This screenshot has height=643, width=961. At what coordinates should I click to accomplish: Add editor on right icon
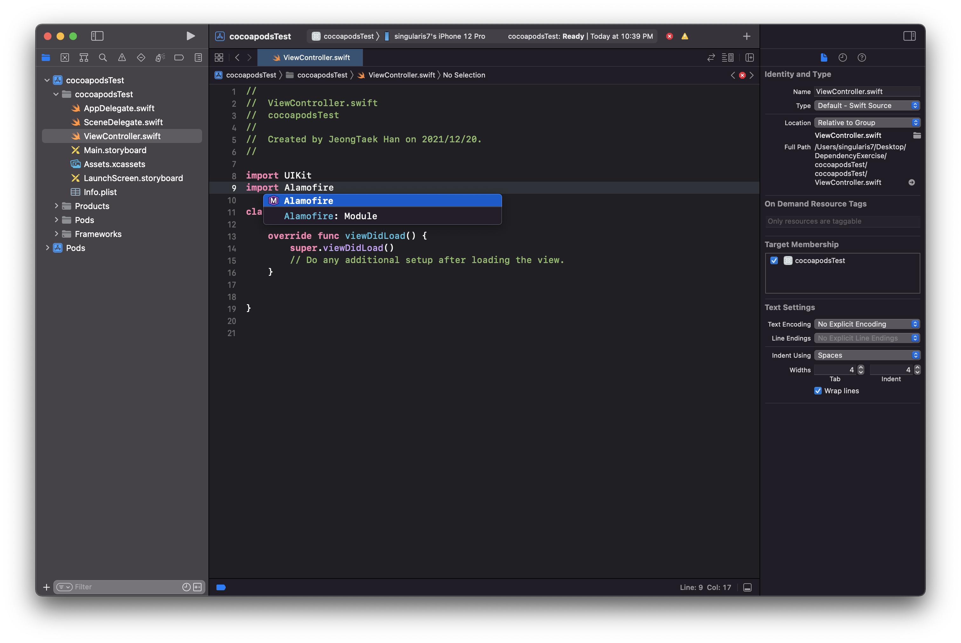(749, 58)
